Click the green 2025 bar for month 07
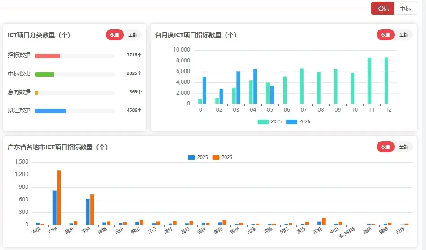Viewport: 426px width, 250px height. 302,86
